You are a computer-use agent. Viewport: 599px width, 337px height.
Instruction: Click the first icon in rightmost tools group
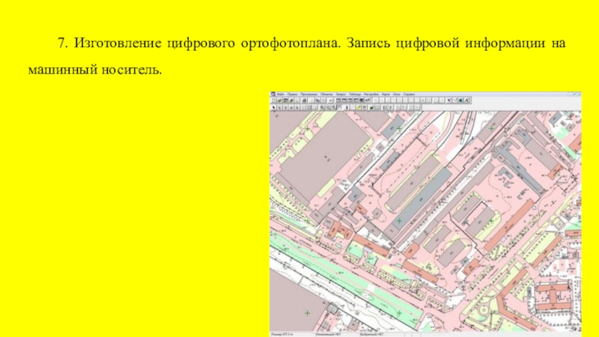[449, 100]
